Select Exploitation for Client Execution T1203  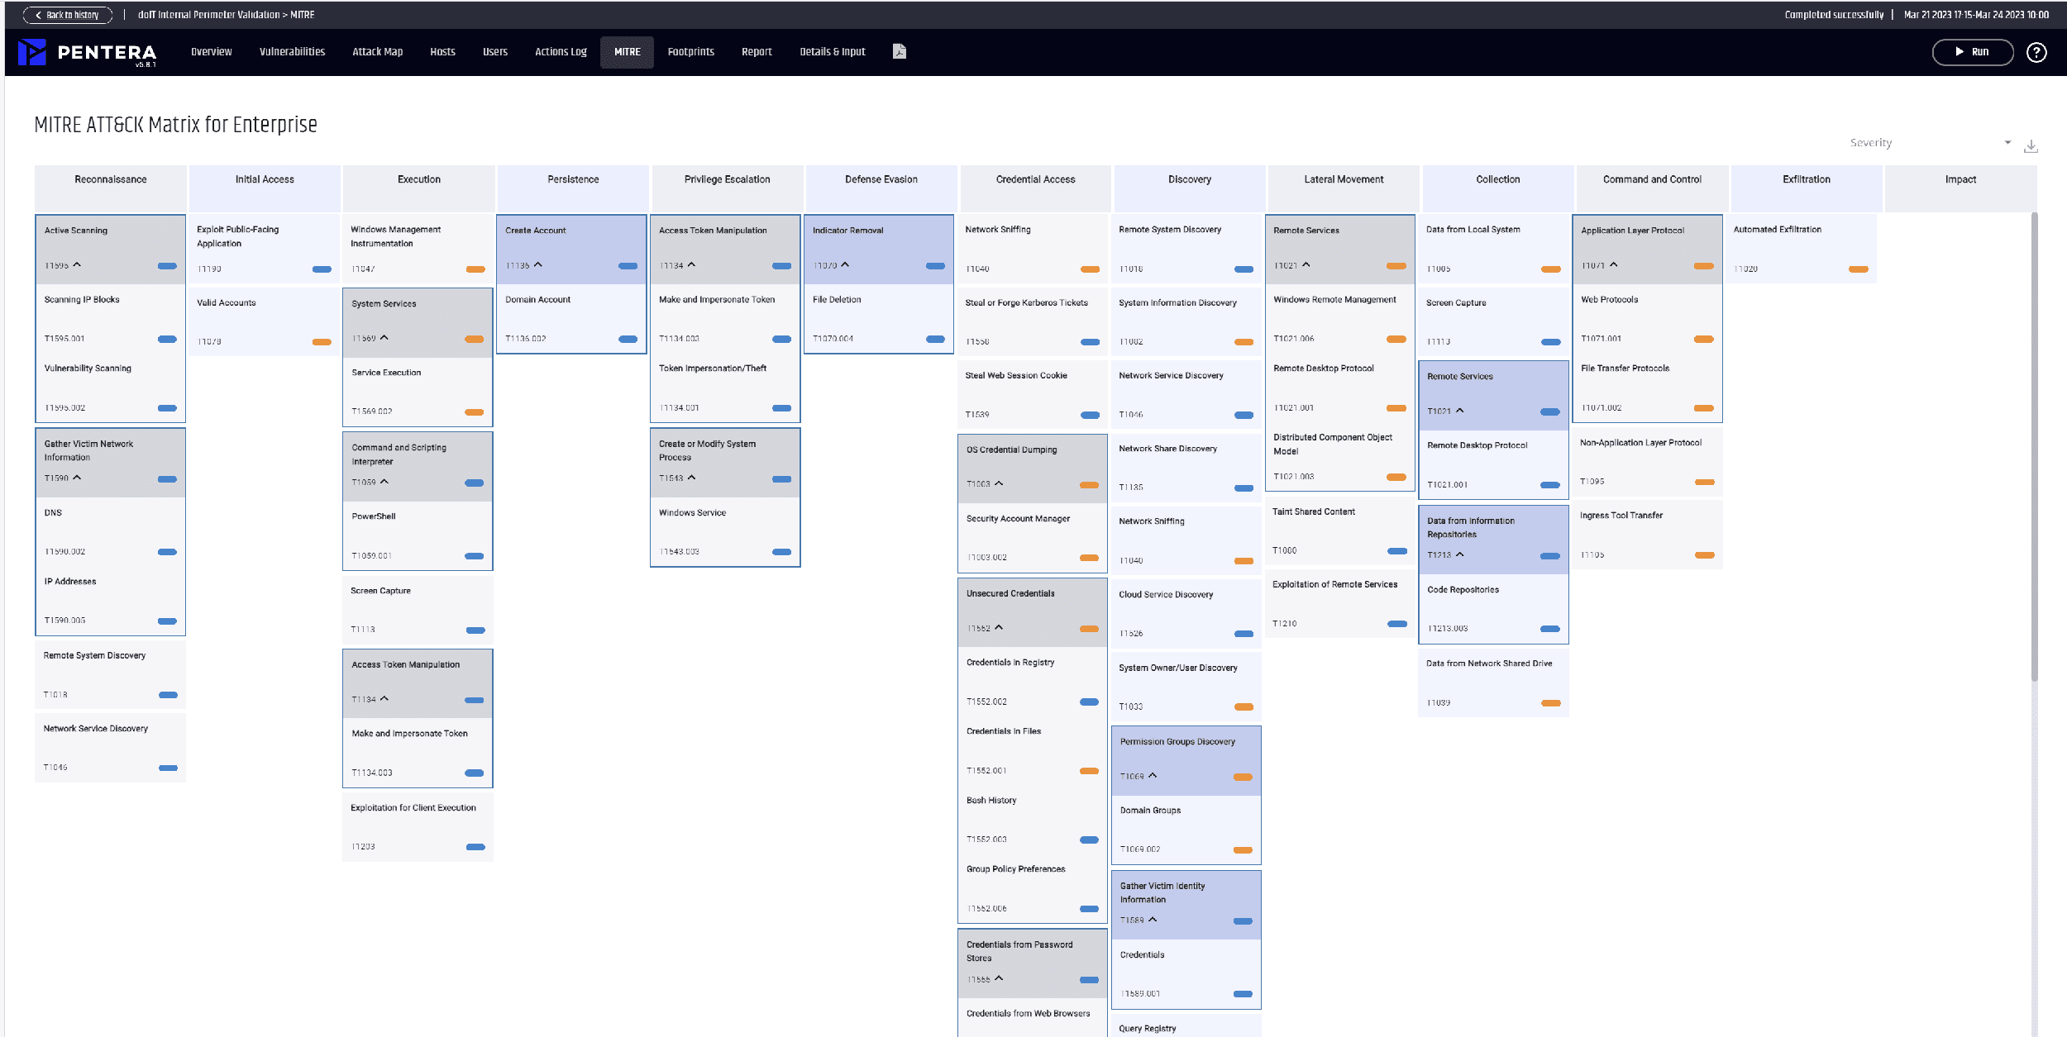click(418, 827)
